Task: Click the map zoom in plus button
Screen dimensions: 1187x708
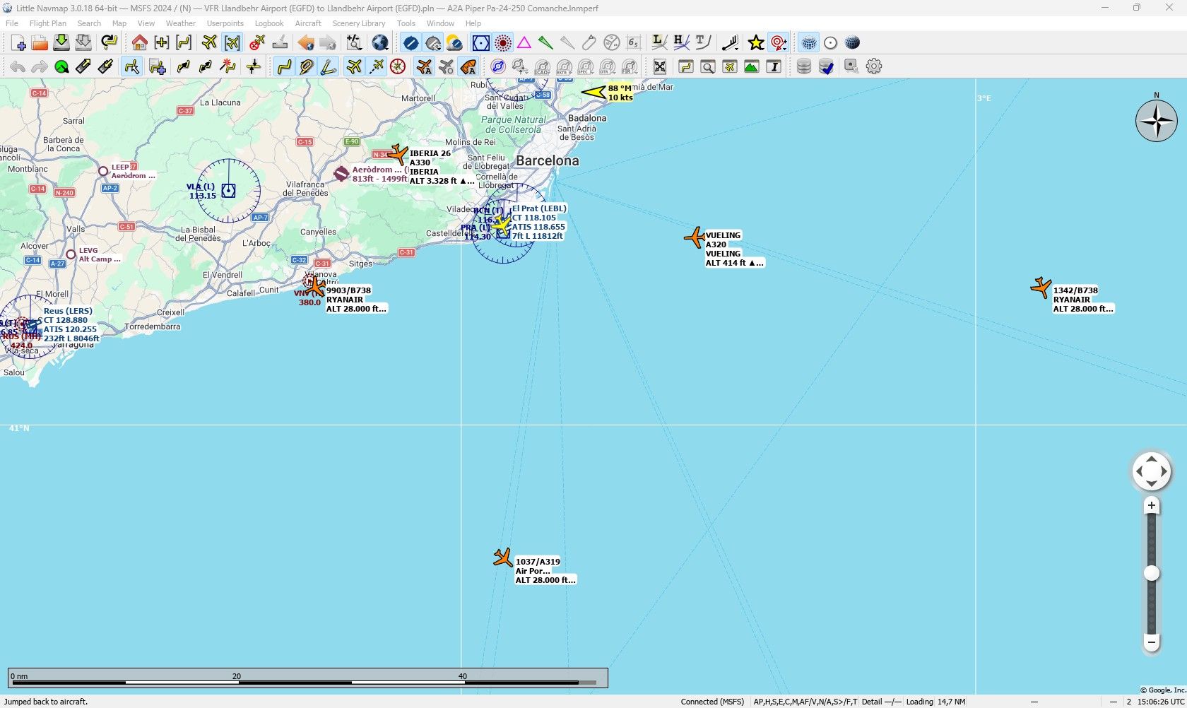Action: pos(1152,505)
